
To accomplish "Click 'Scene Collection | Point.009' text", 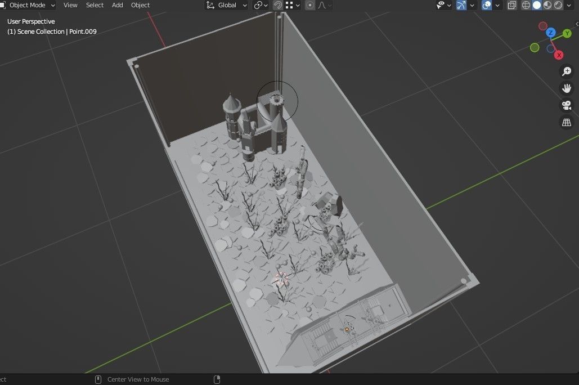I will [57, 32].
